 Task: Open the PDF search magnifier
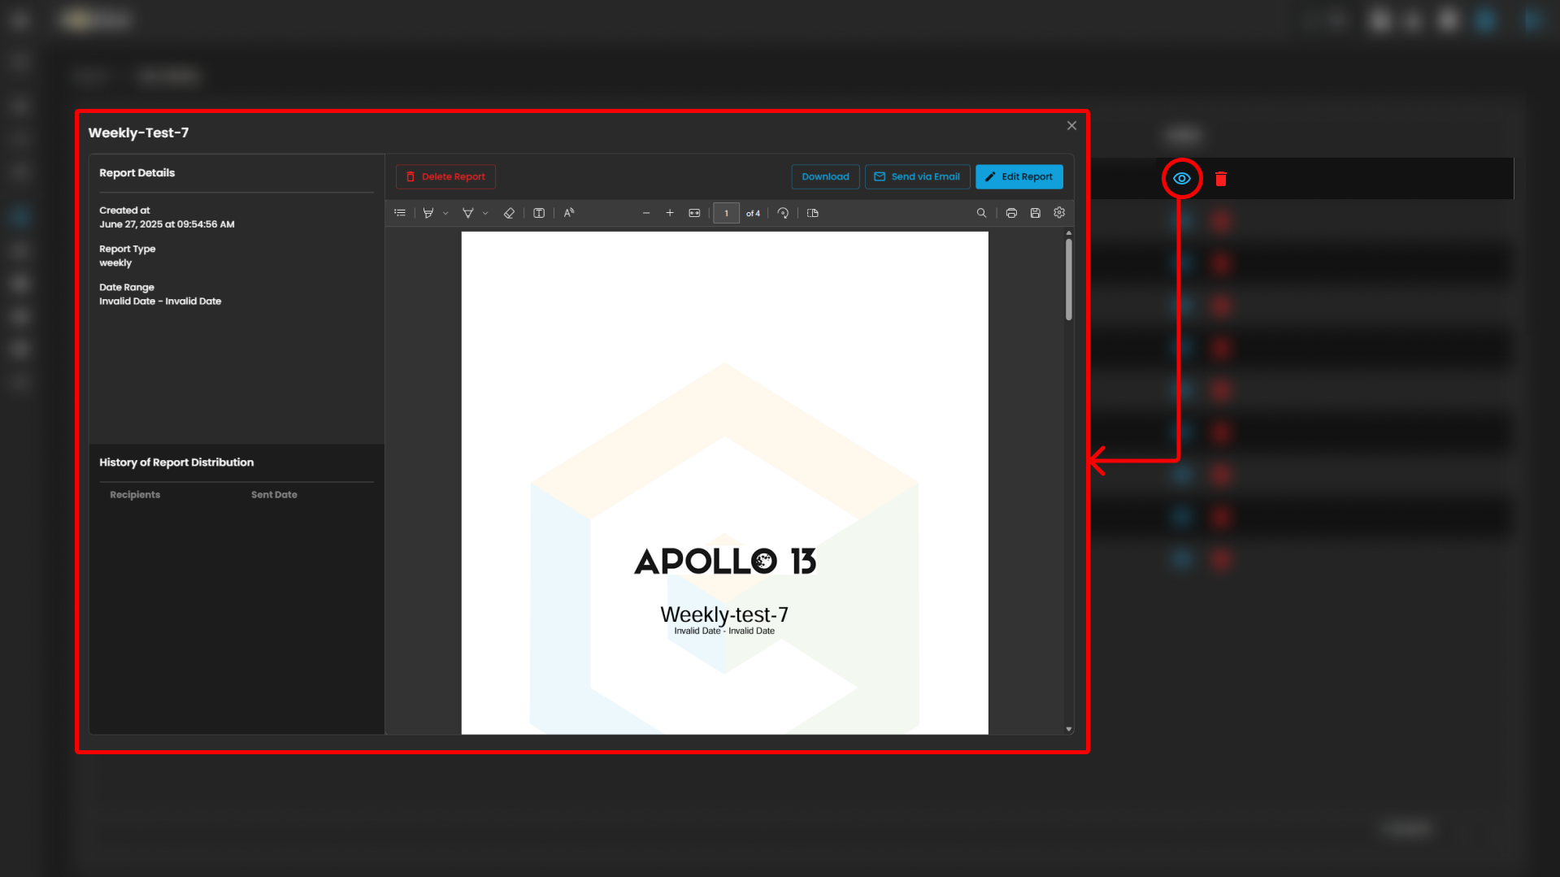coord(981,213)
